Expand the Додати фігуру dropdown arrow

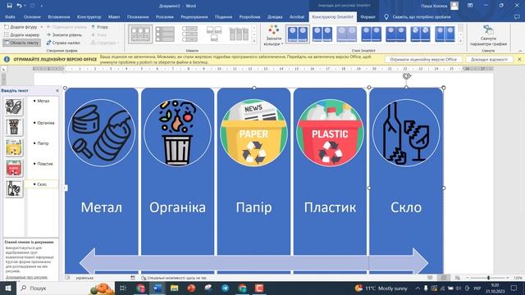pyautogui.click(x=42, y=27)
